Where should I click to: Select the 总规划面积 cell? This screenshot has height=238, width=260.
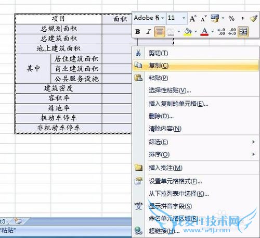click(x=58, y=29)
